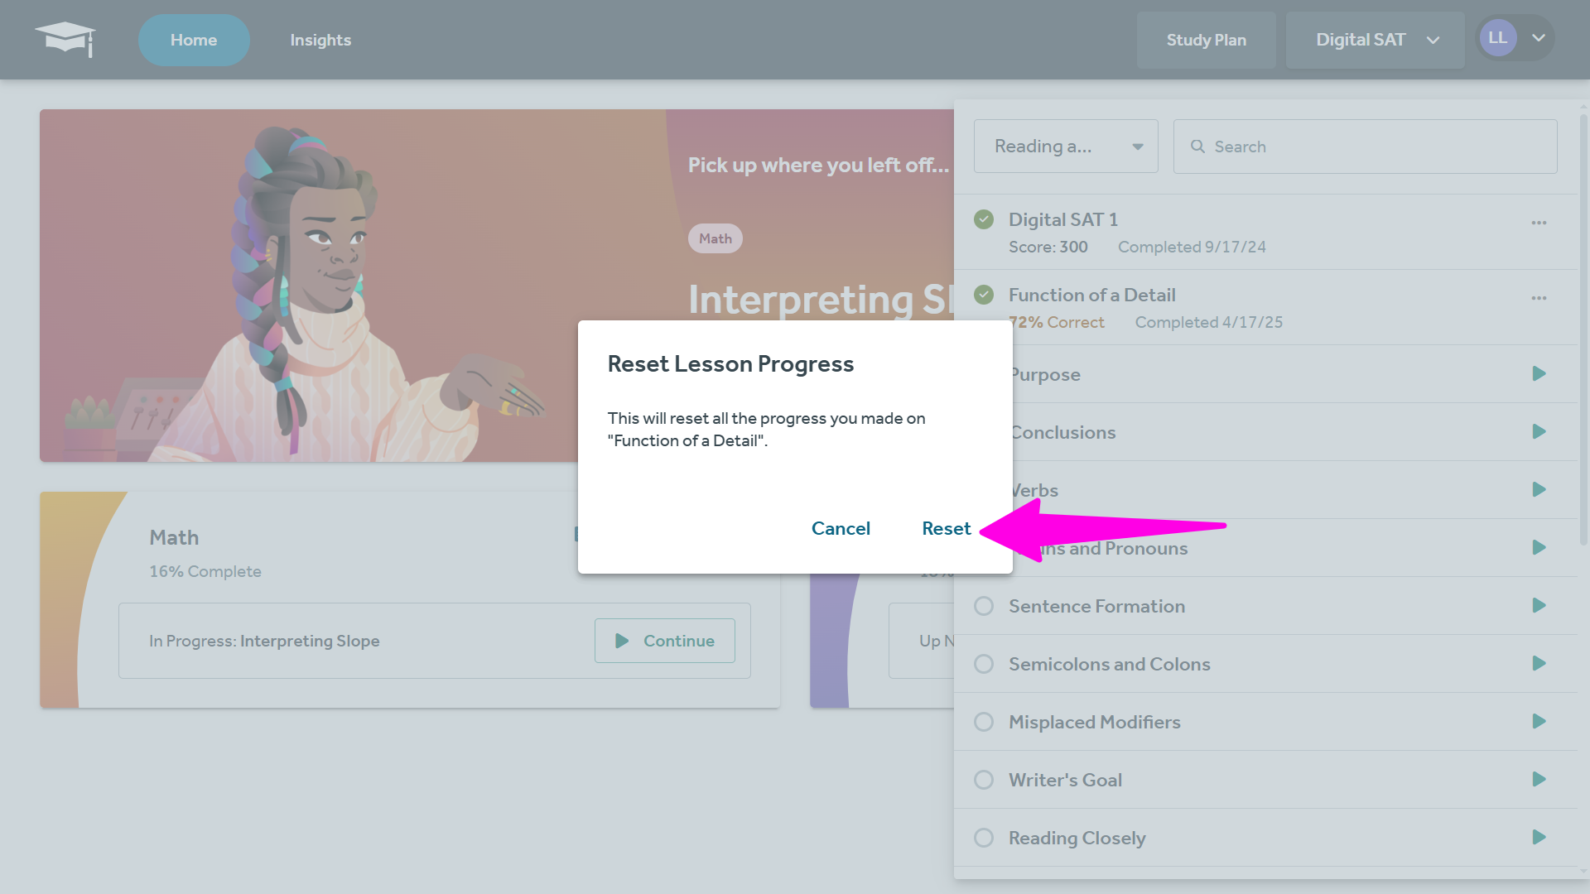
Task: Select the Misplaced Modifiers circle marker
Action: 984,722
